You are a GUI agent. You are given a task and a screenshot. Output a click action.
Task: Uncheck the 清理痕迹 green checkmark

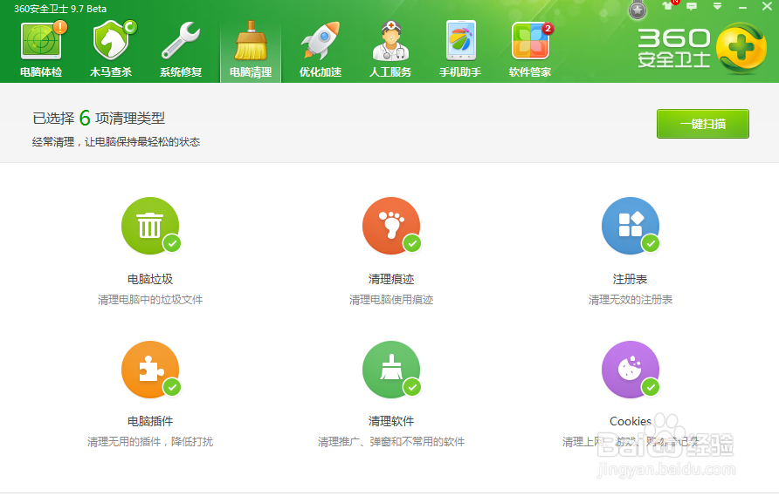(x=412, y=243)
